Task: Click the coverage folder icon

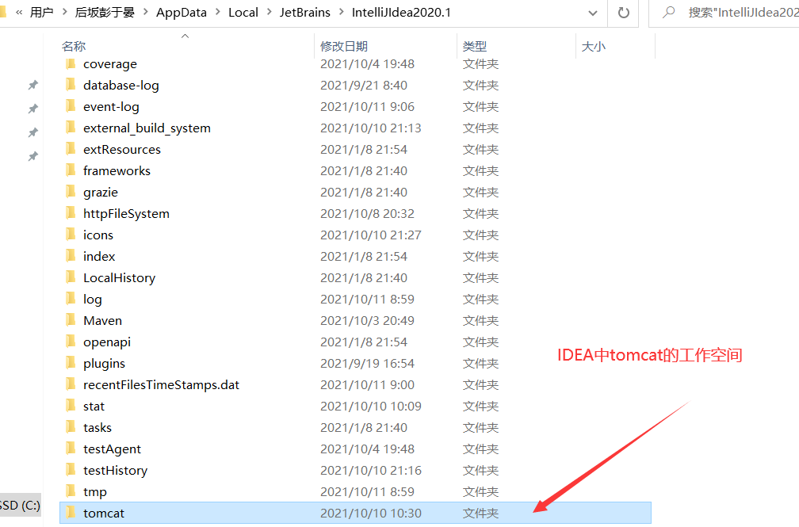Action: [71, 63]
